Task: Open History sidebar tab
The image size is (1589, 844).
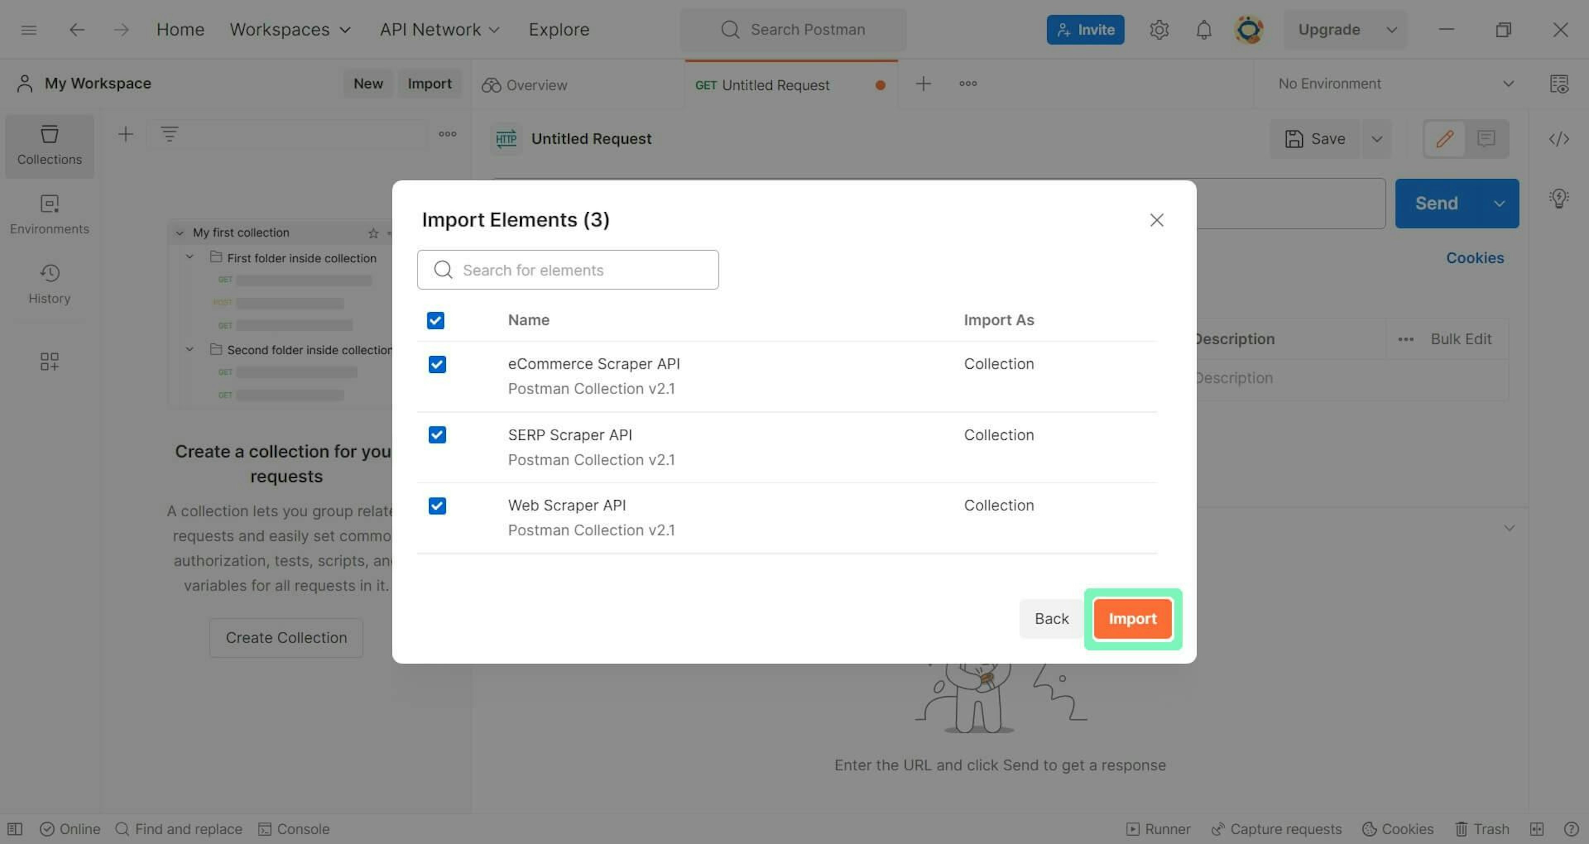Action: click(49, 284)
